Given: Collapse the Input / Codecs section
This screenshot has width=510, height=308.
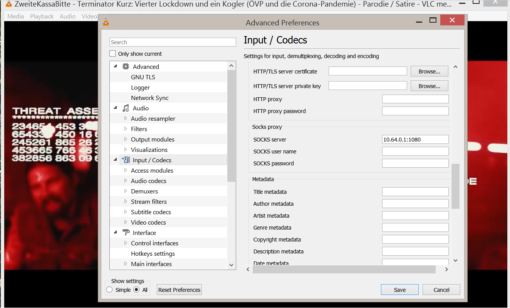Looking at the screenshot, I should pyautogui.click(x=115, y=160).
